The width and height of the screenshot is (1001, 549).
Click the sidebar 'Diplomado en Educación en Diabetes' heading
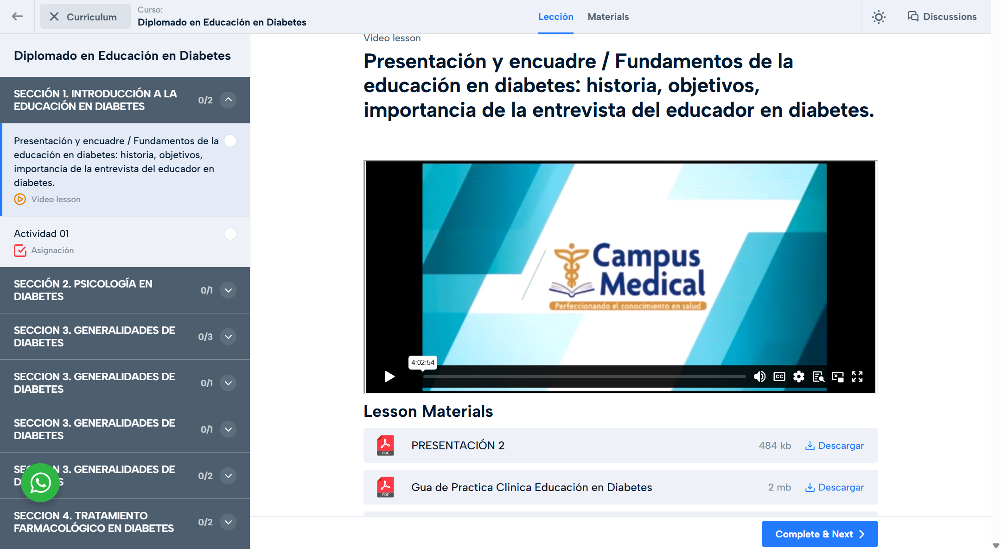(x=122, y=56)
